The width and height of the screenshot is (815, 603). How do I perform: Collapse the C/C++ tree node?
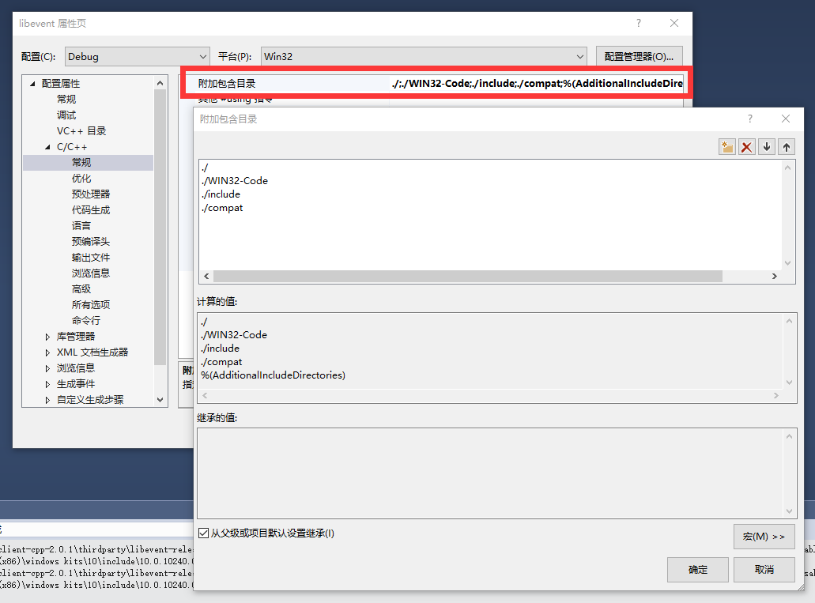click(47, 145)
